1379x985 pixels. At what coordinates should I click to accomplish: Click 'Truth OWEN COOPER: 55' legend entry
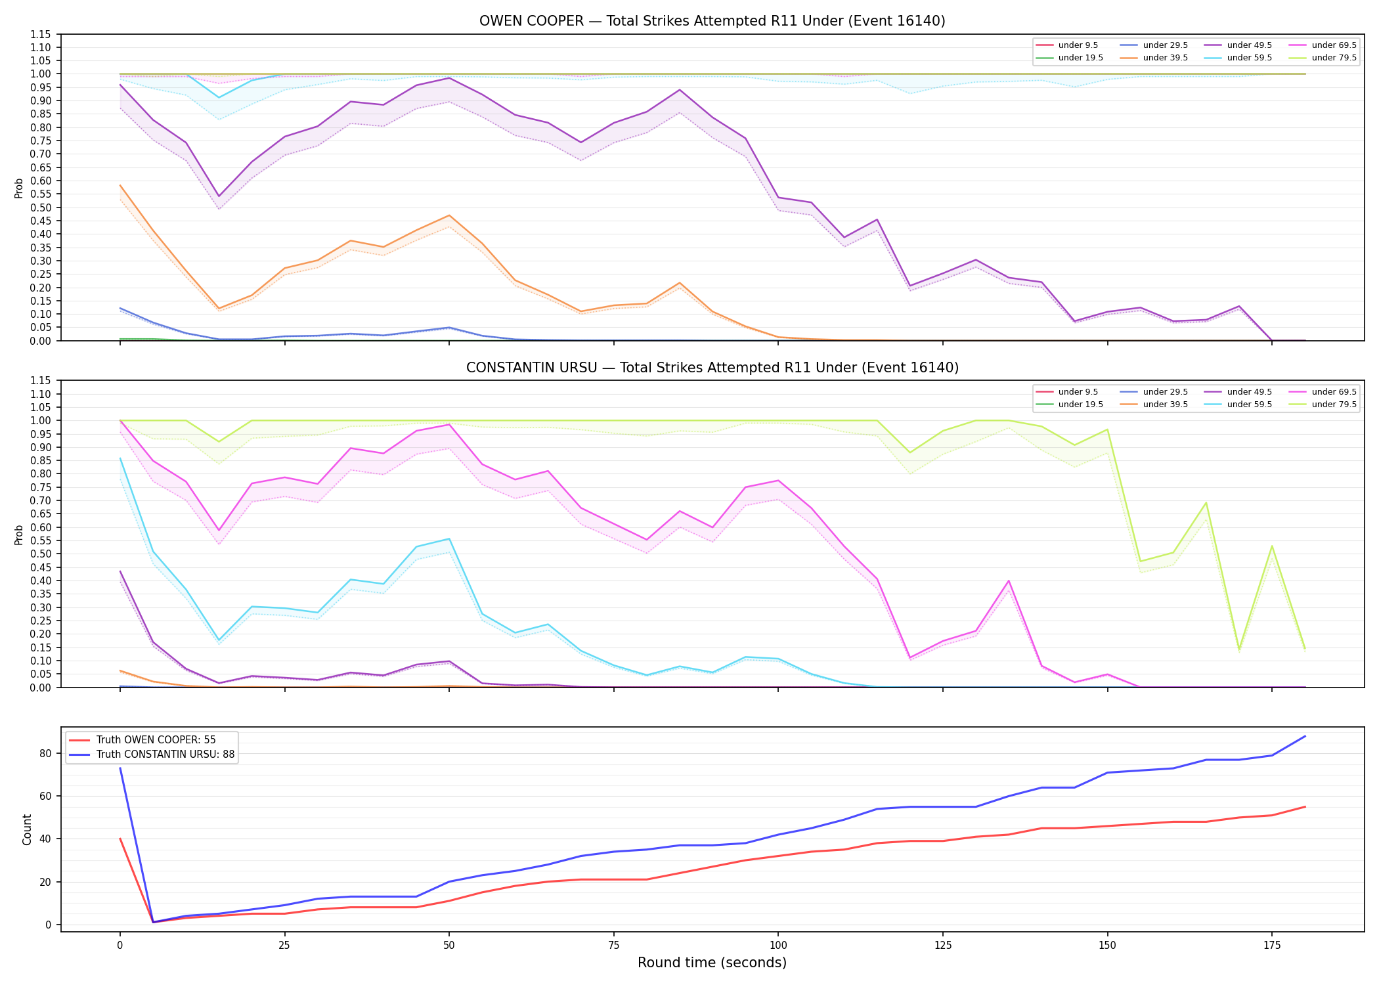point(142,740)
